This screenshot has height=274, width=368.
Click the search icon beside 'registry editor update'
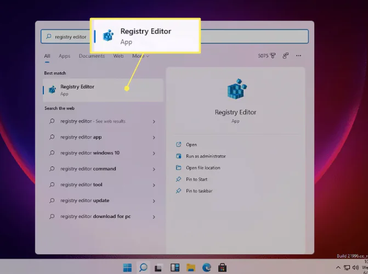tap(52, 200)
